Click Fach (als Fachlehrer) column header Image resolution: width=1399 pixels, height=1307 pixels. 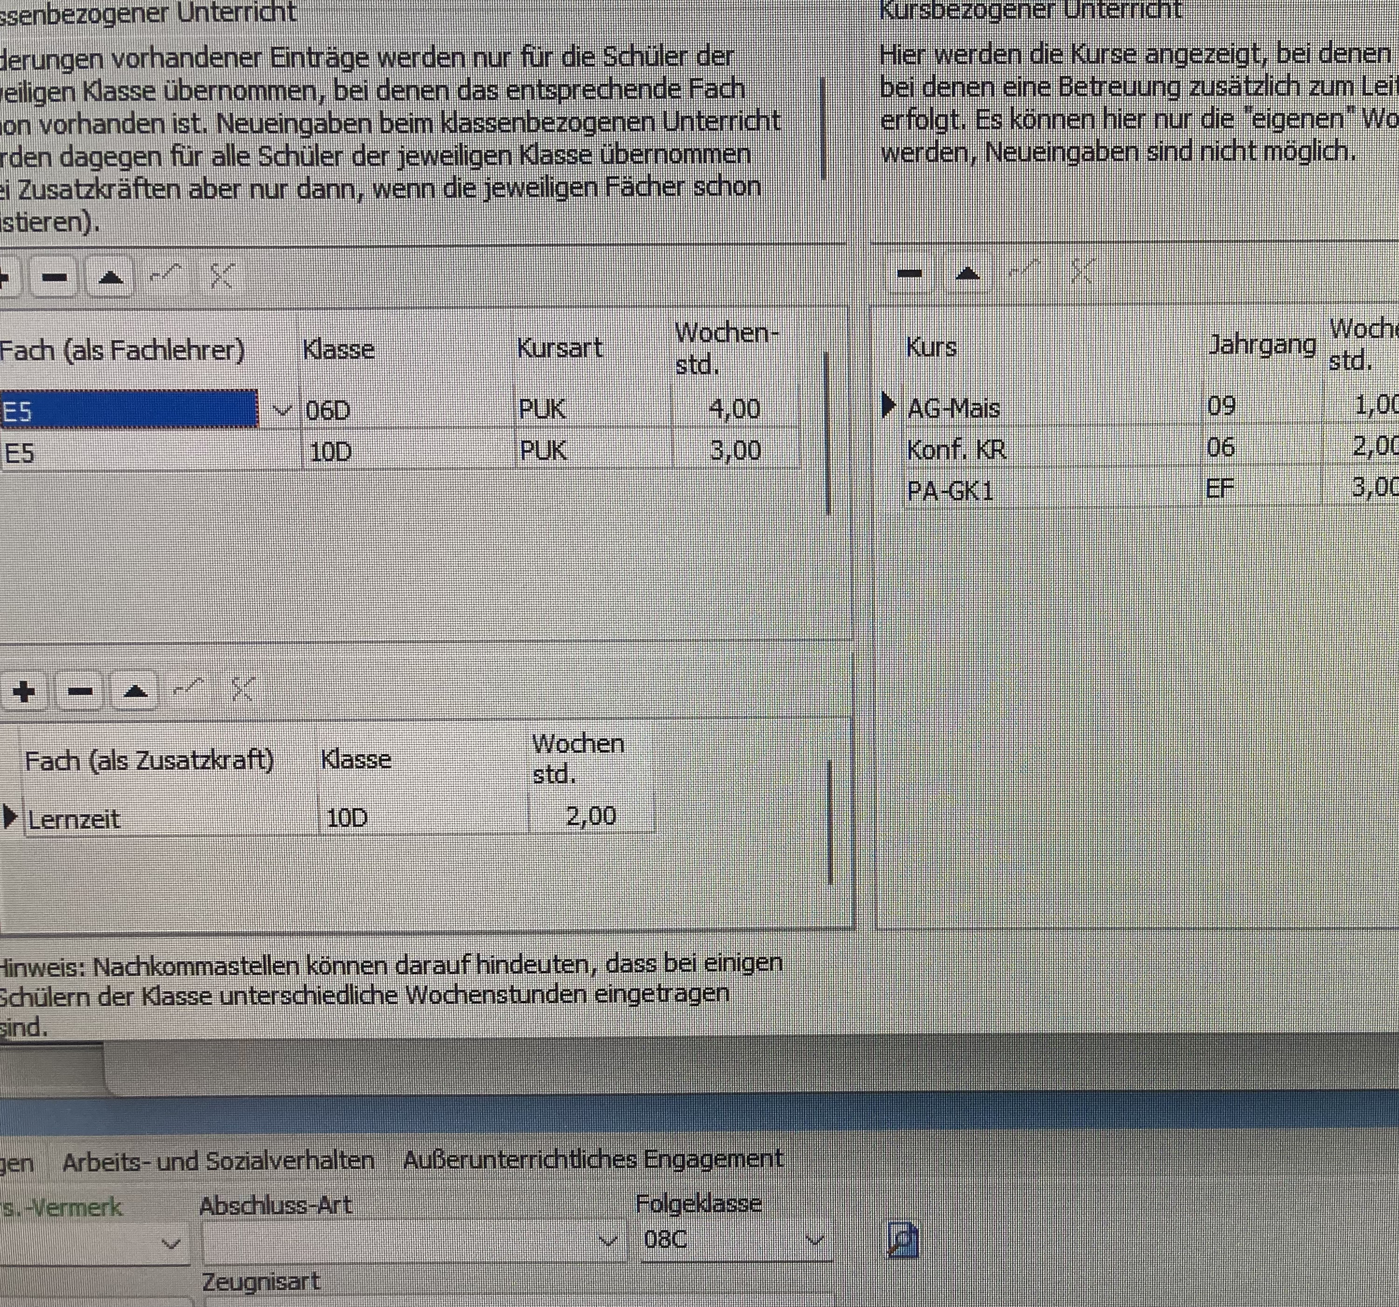(x=122, y=350)
